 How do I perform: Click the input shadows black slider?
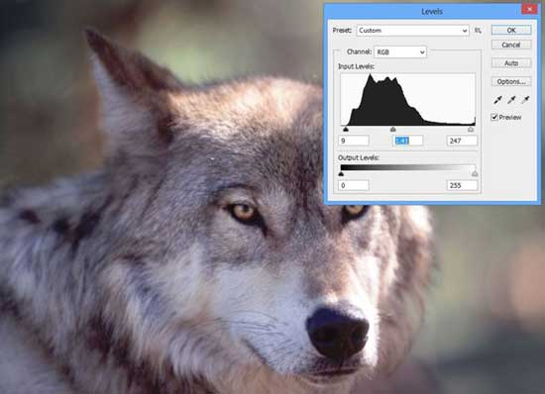tap(346, 129)
